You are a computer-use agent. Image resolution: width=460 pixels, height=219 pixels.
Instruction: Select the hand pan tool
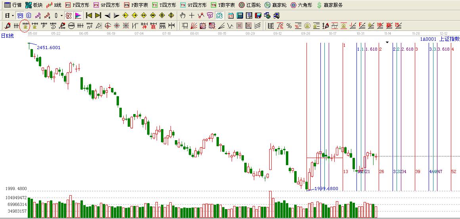click(x=182, y=15)
